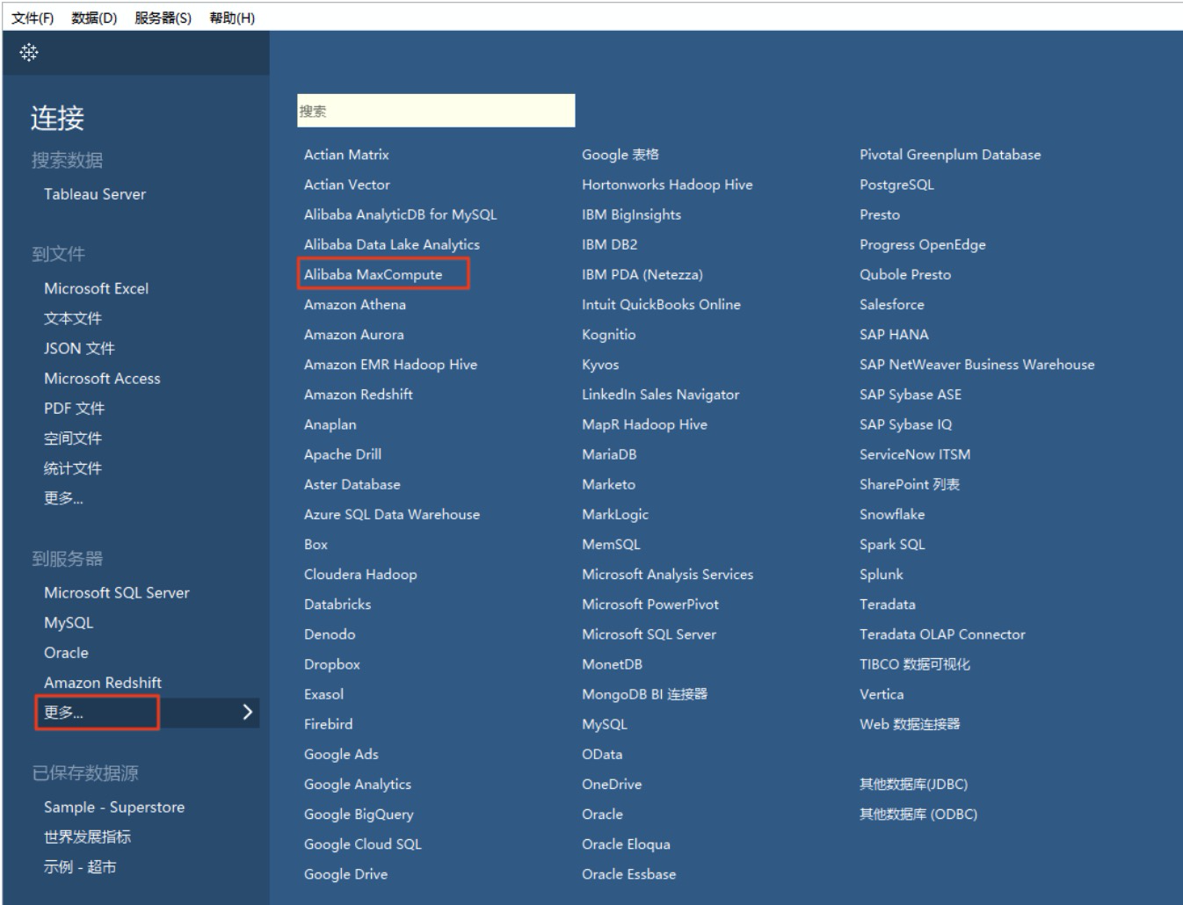
Task: Select Alibaba Data Lake Analytics
Action: point(392,244)
